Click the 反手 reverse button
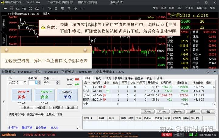This screenshot has height=138, width=219. pyautogui.click(x=193, y=112)
